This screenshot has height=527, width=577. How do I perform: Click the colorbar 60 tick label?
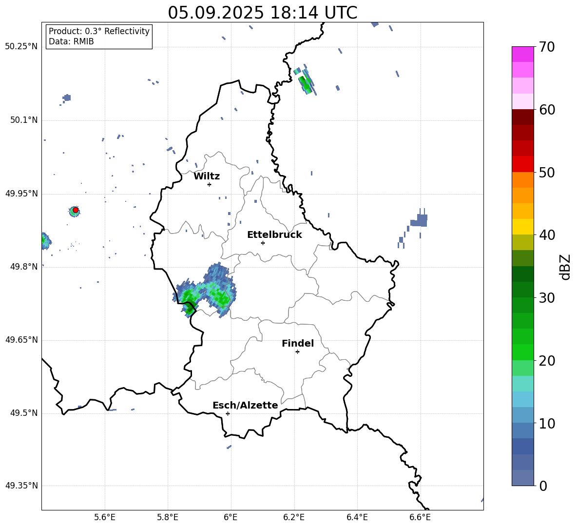point(547,110)
